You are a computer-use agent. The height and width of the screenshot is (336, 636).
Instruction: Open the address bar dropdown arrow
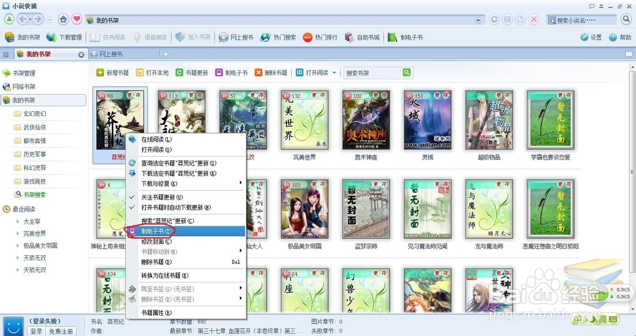478,20
